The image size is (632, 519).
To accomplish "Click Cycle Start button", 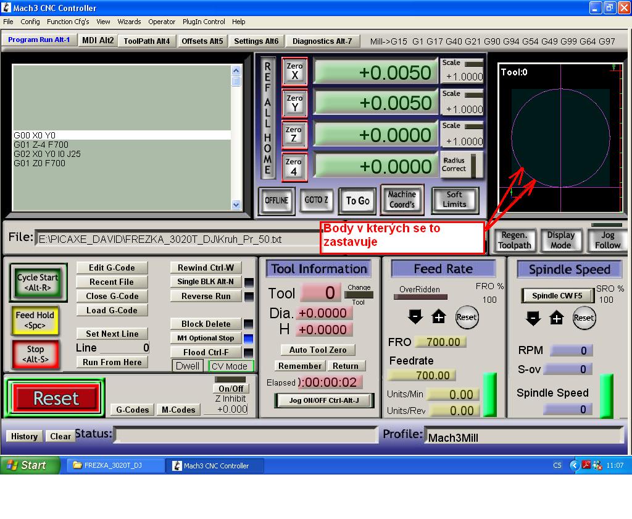I will pos(37,282).
